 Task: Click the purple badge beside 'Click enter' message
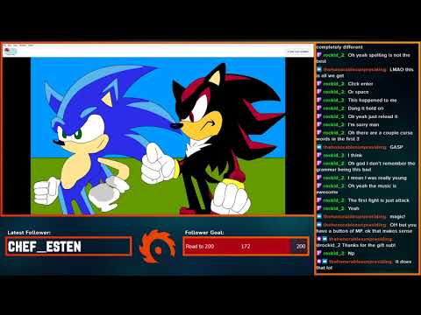tap(319, 84)
